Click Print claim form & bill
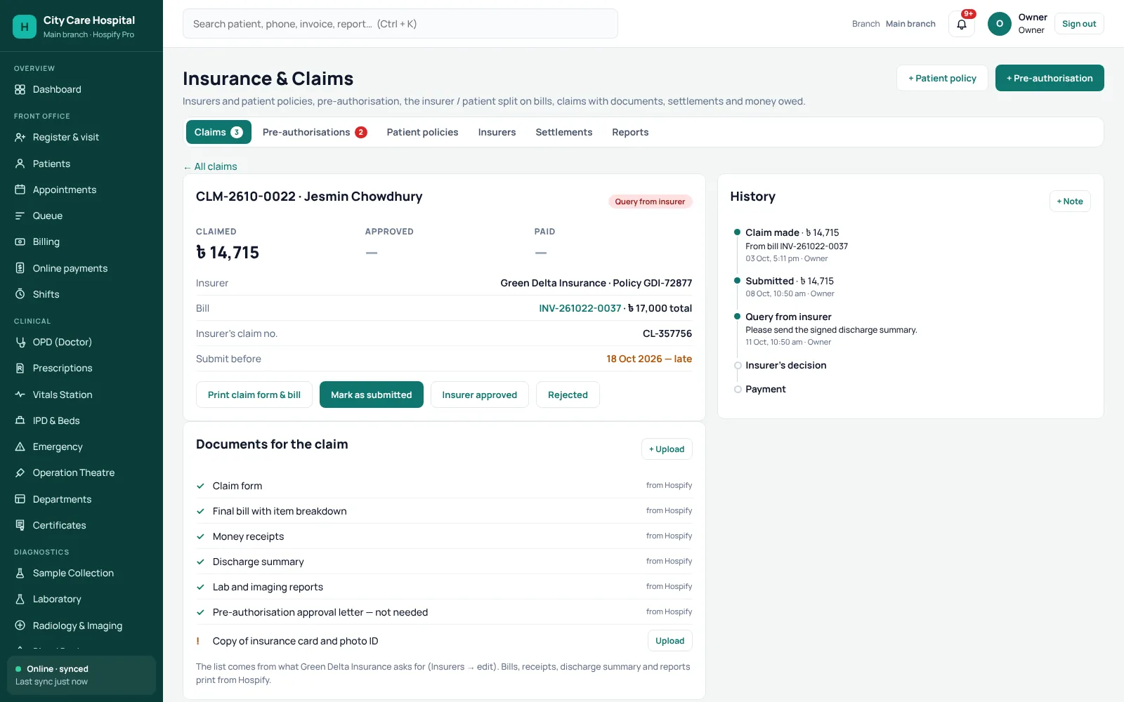The width and height of the screenshot is (1124, 702). coord(254,395)
